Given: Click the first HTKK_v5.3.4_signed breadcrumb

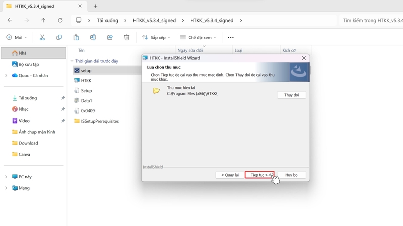Looking at the screenshot, I should pyautogui.click(x=154, y=20).
